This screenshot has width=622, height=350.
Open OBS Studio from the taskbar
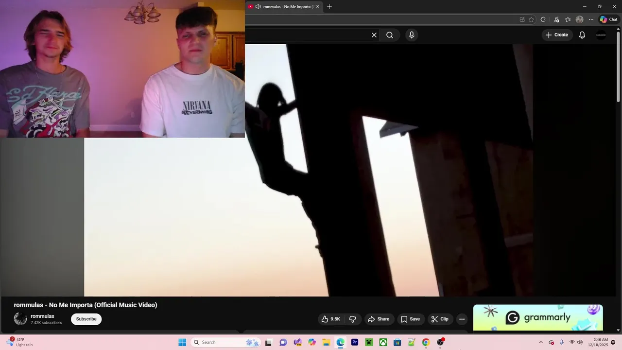point(440,342)
